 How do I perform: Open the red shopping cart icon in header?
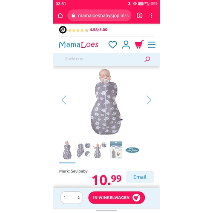[139, 44]
